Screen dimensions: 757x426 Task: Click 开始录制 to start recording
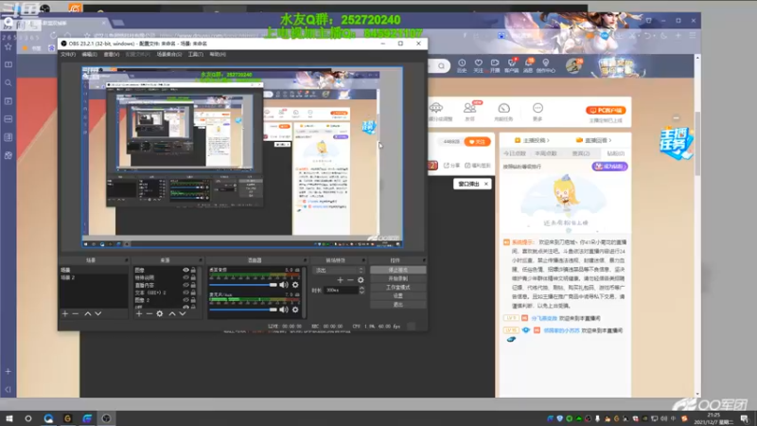(x=398, y=278)
